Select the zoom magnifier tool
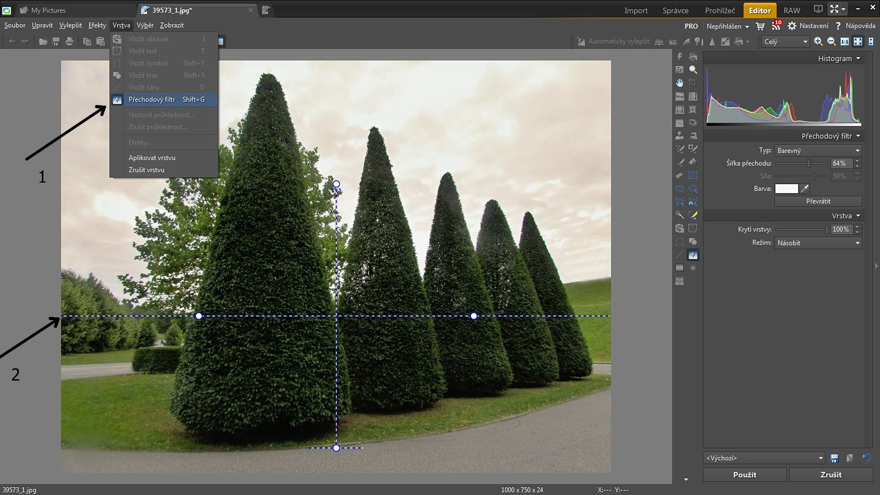Screen dimensions: 880x495 (x=693, y=70)
